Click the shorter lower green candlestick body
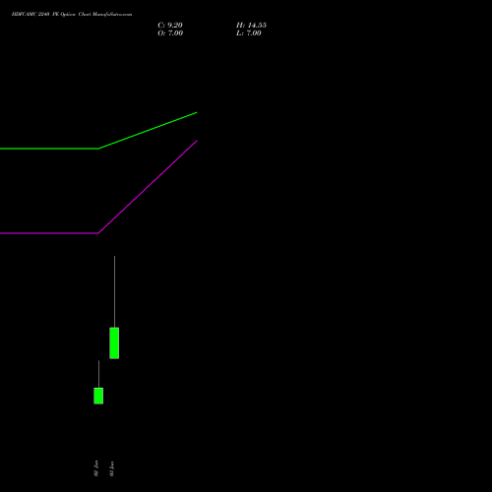Image resolution: width=492 pixels, height=492 pixels. (98, 396)
